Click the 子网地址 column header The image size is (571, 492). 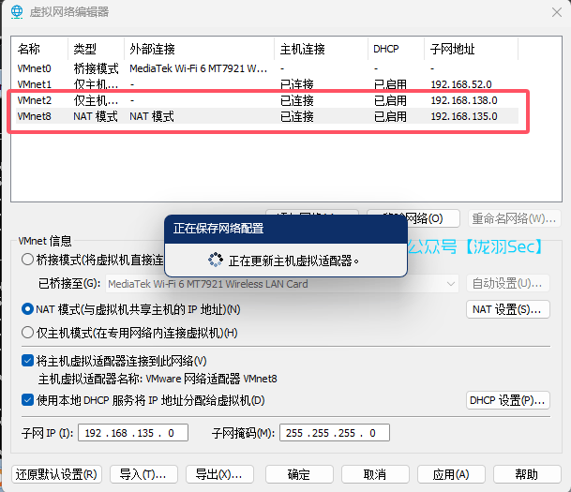(x=472, y=49)
